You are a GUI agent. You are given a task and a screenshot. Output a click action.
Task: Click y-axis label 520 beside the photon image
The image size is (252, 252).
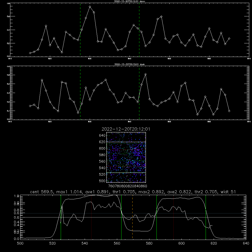point(102,174)
